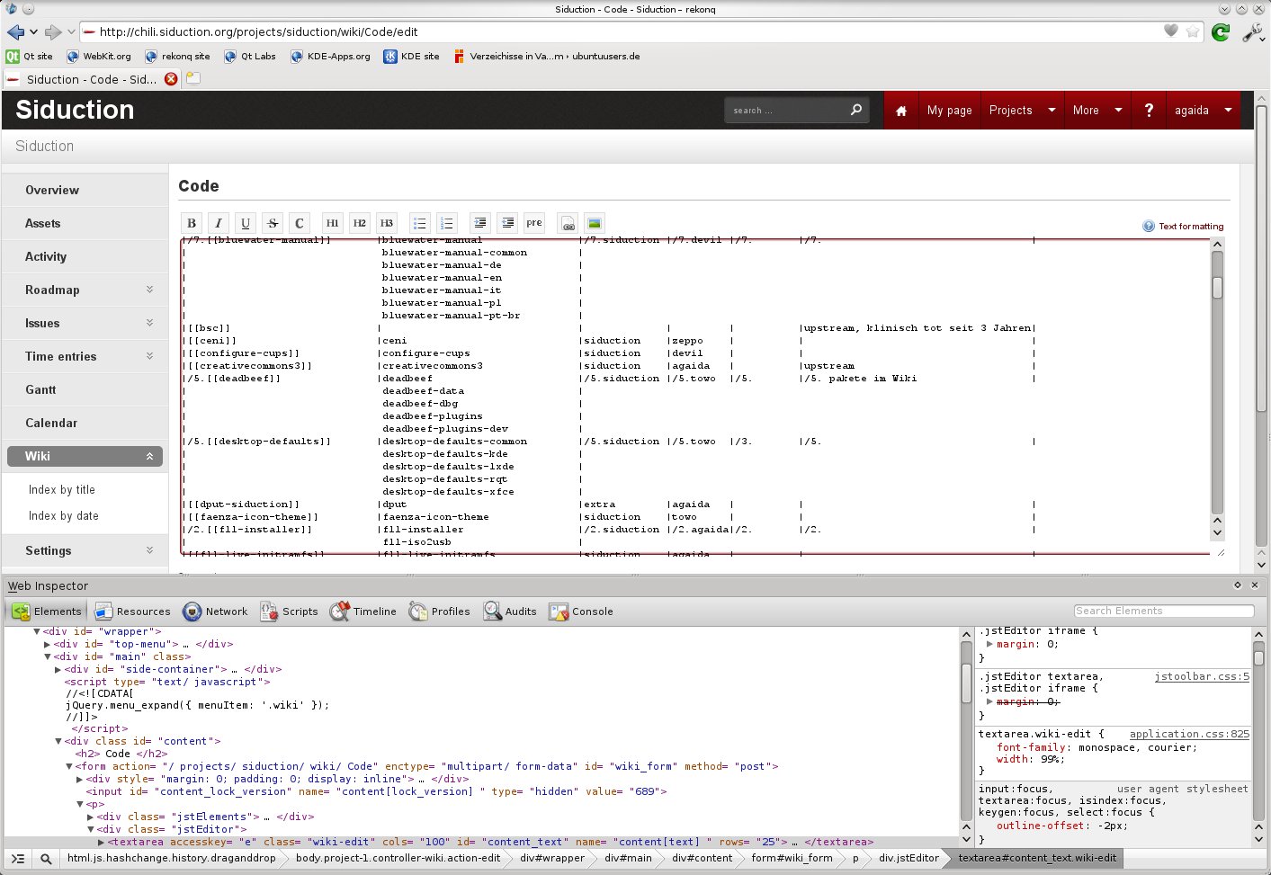Image resolution: width=1271 pixels, height=875 pixels.
Task: Expand the Issues sidebar submenu
Action: (149, 323)
